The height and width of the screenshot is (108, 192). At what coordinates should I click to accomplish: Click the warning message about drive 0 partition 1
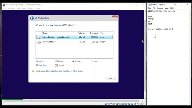[54, 71]
